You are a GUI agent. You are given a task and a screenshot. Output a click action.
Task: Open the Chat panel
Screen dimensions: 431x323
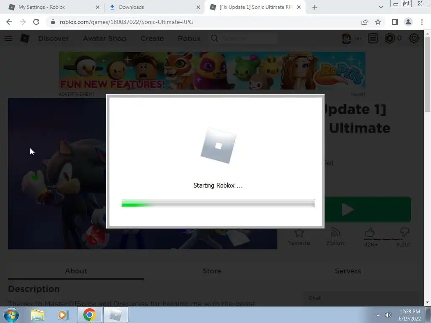click(360, 298)
